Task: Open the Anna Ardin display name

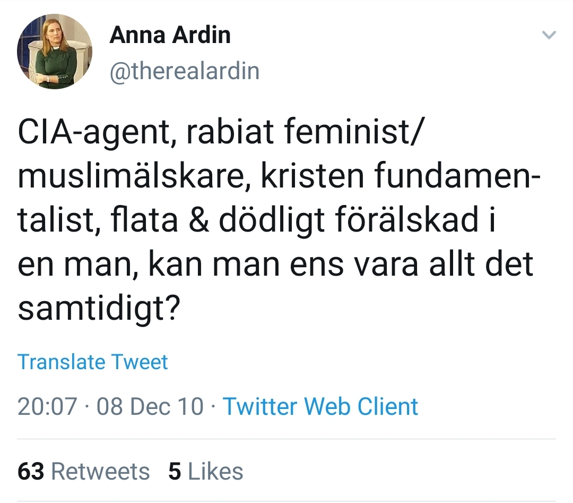Action: pos(170,36)
